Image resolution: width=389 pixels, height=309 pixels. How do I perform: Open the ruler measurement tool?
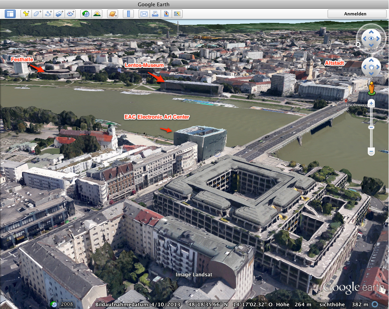pyautogui.click(x=128, y=14)
